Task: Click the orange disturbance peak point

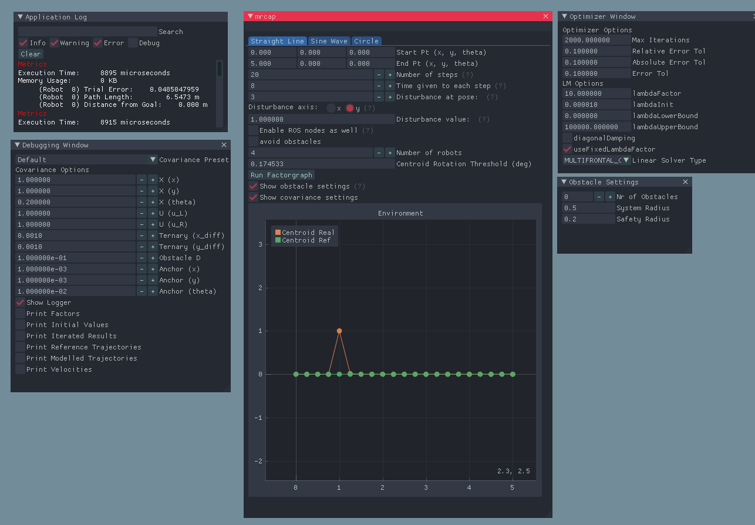Action: [339, 331]
